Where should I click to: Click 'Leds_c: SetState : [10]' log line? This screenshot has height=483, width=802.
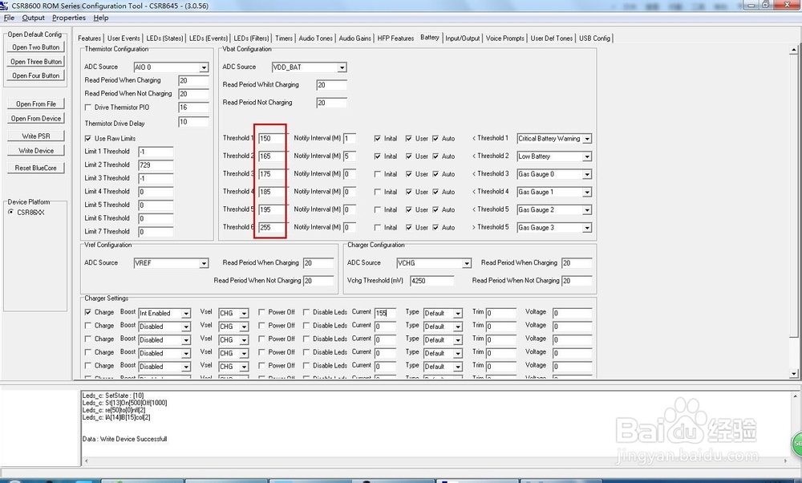click(113, 396)
